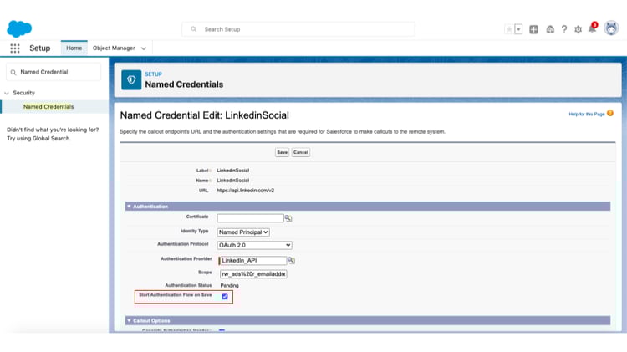The height and width of the screenshot is (352, 627).
Task: Click the Scope input field
Action: (x=253, y=274)
